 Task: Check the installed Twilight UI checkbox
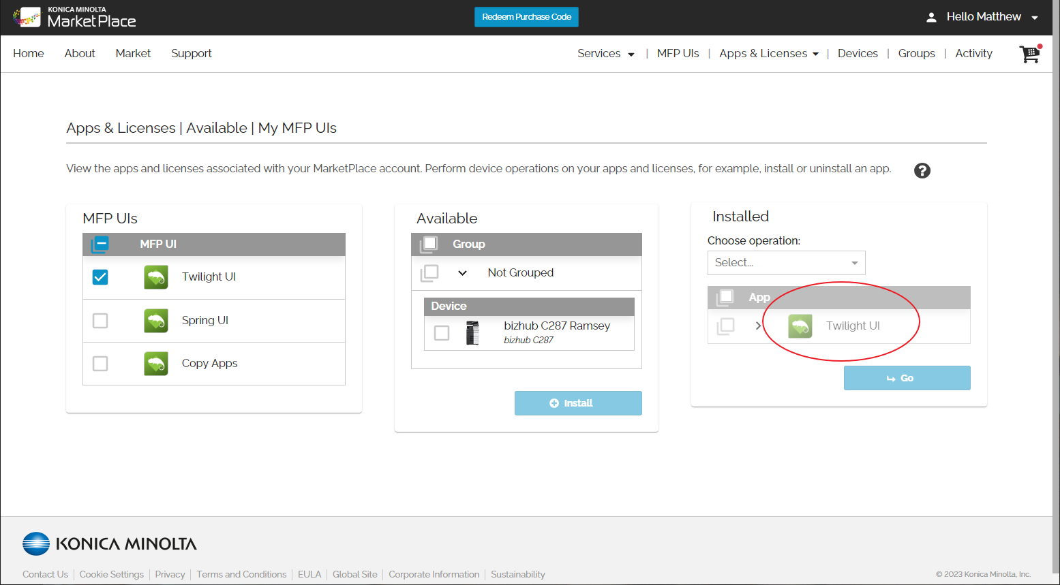[x=726, y=326]
